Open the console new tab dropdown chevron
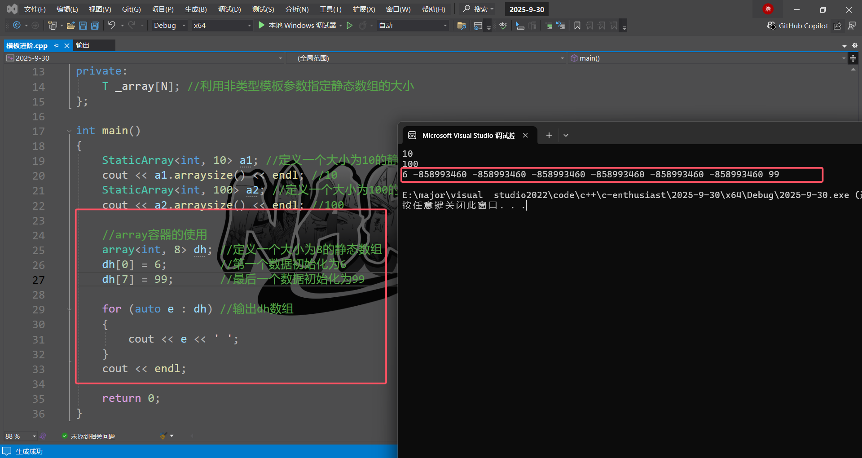This screenshot has height=458, width=862. point(566,135)
